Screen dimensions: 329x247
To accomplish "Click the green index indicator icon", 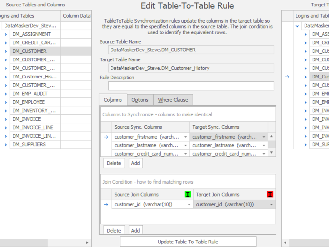I will click(188, 194).
